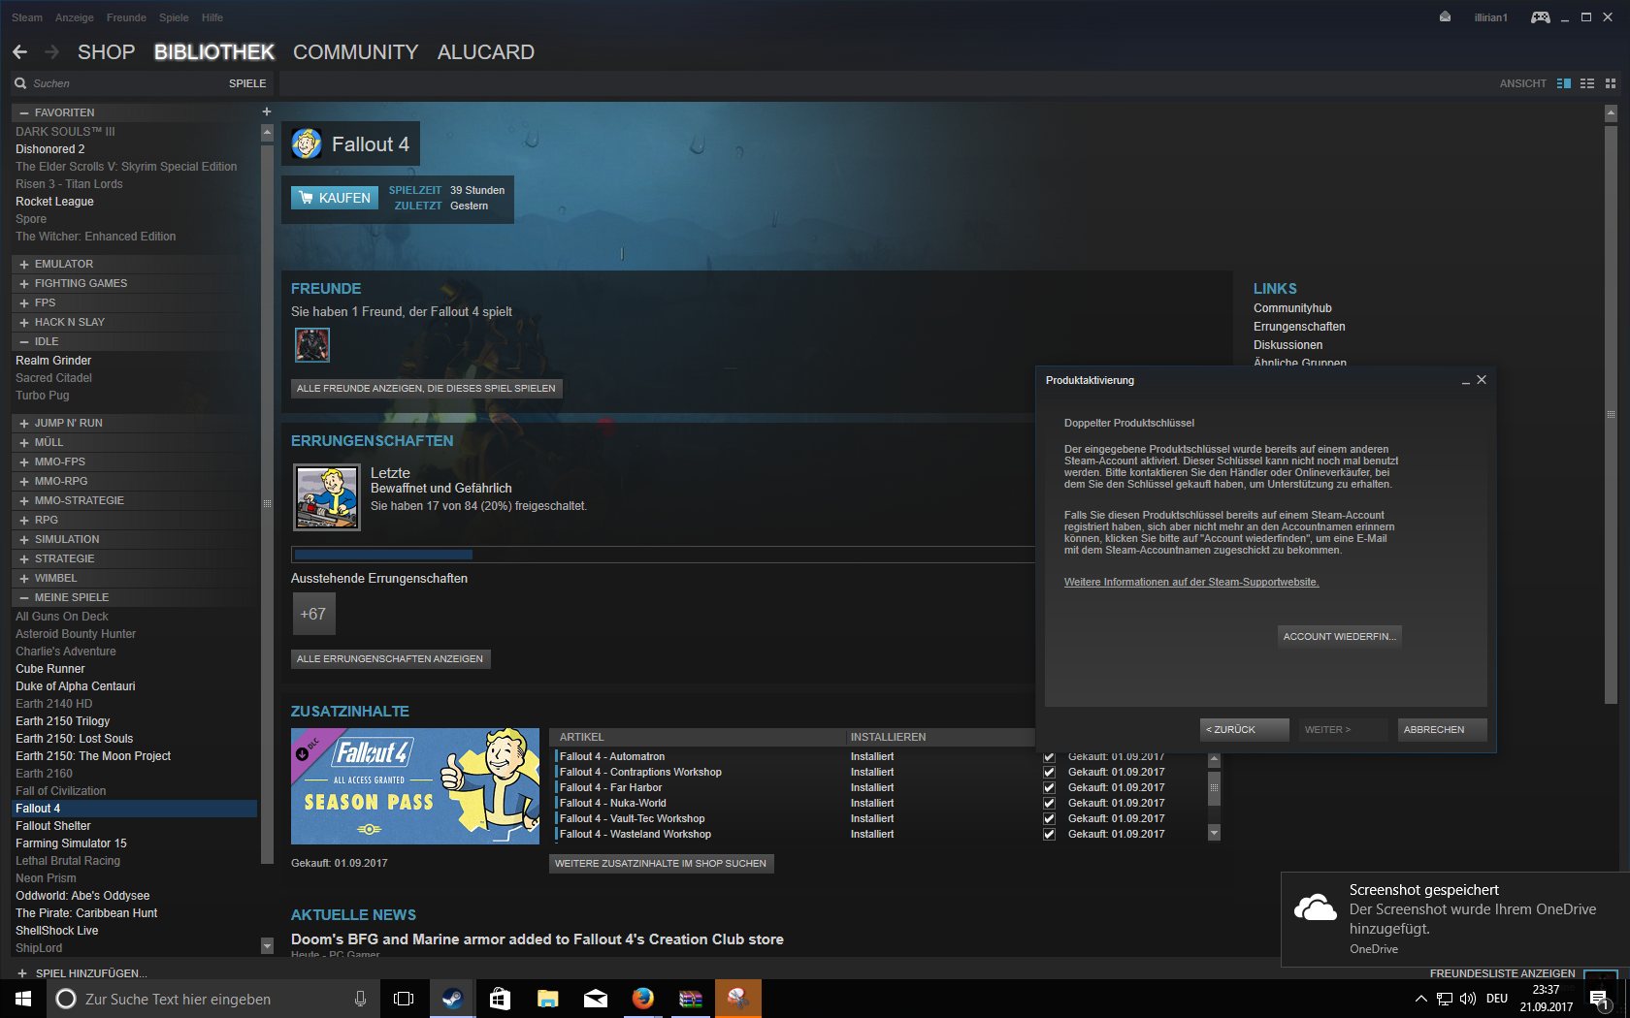Open the Hilfe menu

[x=212, y=17]
